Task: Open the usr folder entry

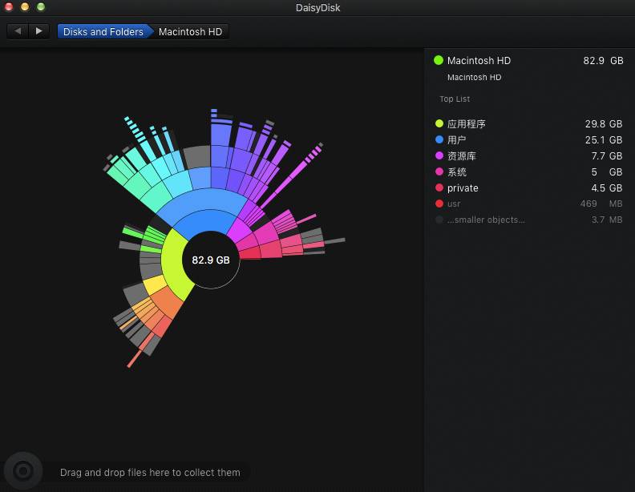Action: (528, 204)
